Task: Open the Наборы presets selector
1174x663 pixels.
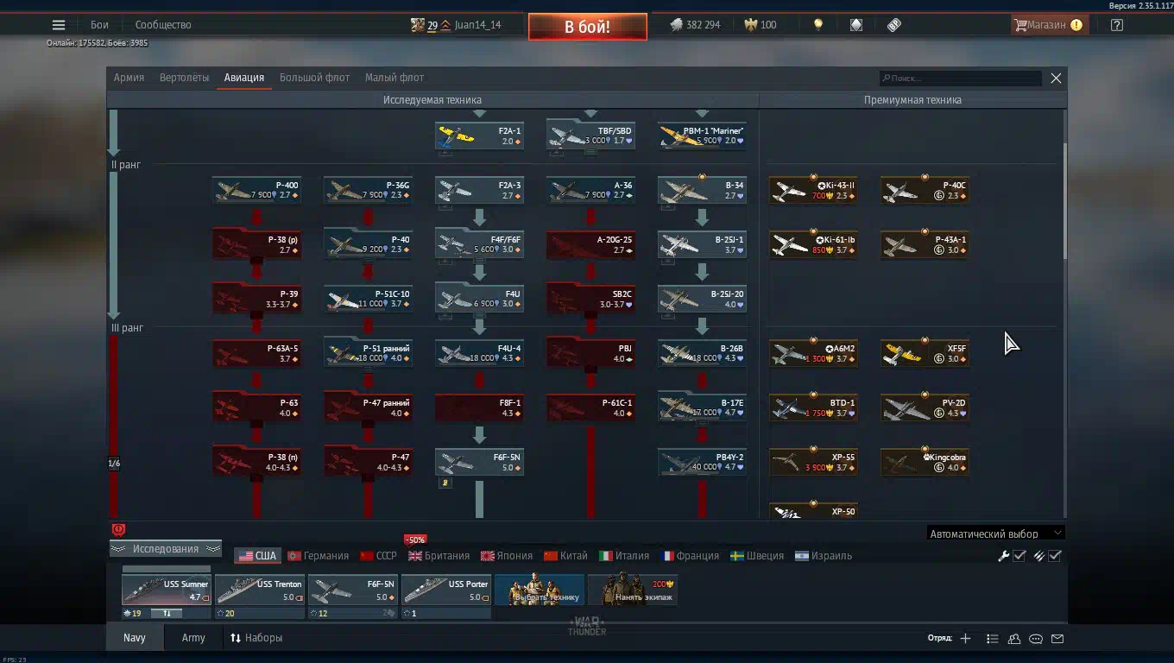Action: pos(256,638)
